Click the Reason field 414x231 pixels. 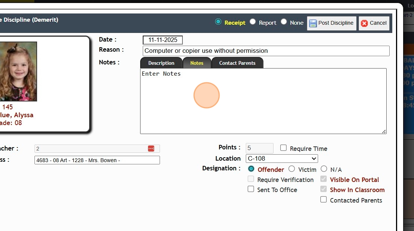266,51
